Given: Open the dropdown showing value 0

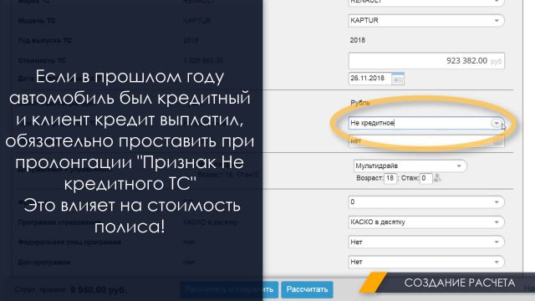Looking at the screenshot, I should 426,202.
